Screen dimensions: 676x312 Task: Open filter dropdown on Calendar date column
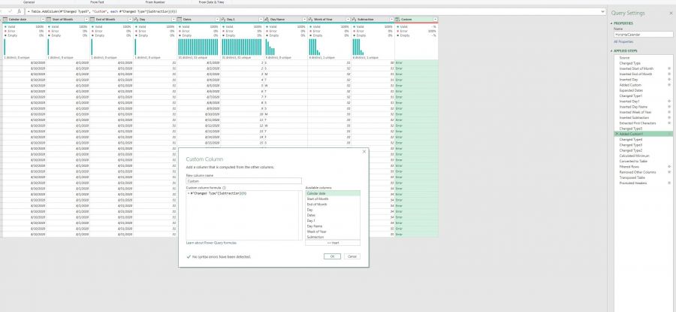point(43,20)
